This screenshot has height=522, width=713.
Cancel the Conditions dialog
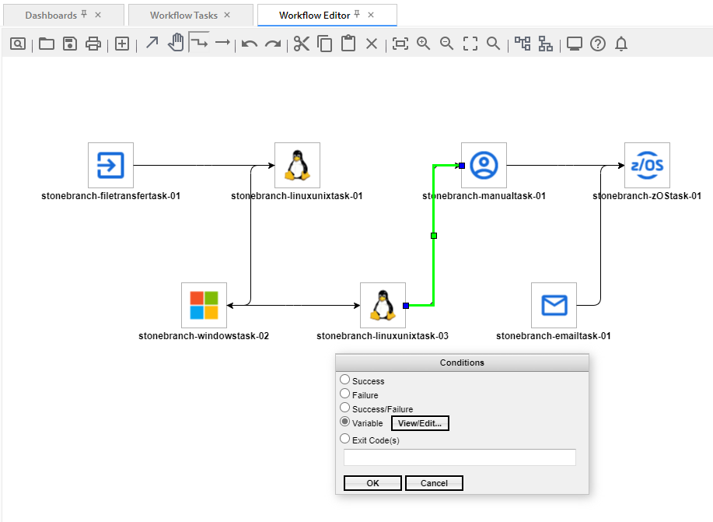click(434, 483)
